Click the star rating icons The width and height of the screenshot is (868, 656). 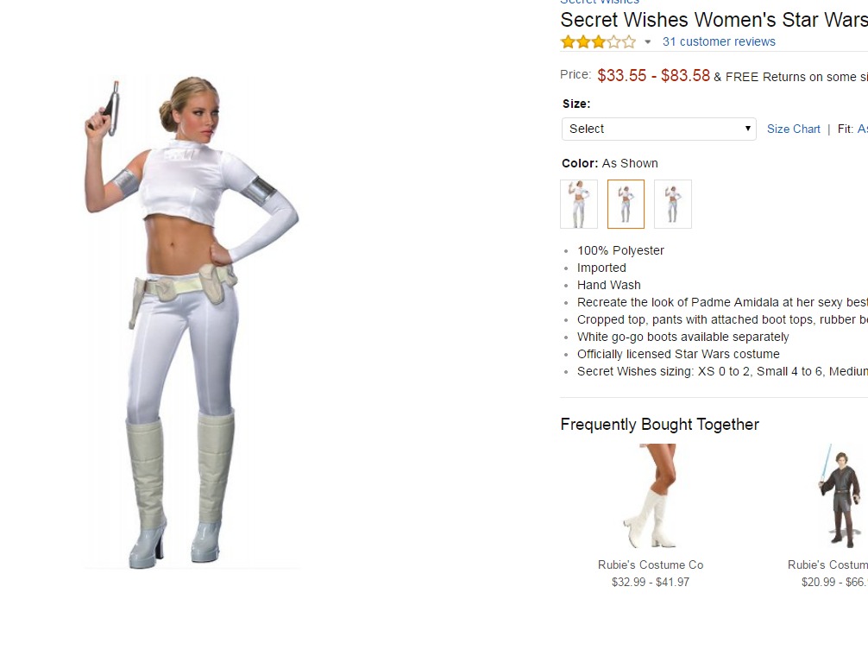point(598,42)
